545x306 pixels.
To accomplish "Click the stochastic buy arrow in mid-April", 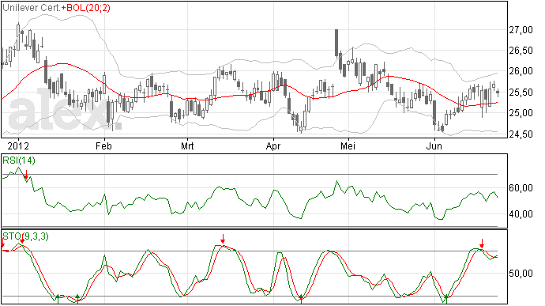I will pos(301,299).
